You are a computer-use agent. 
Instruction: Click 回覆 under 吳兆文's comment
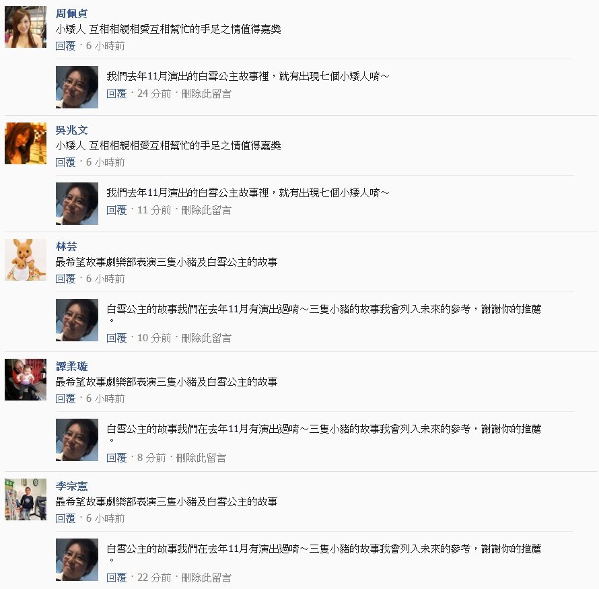[x=65, y=162]
